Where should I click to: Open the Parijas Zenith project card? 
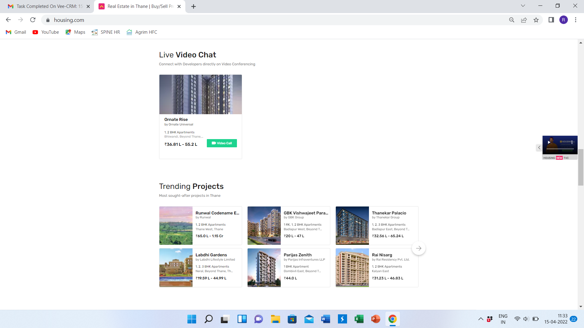tap(289, 268)
